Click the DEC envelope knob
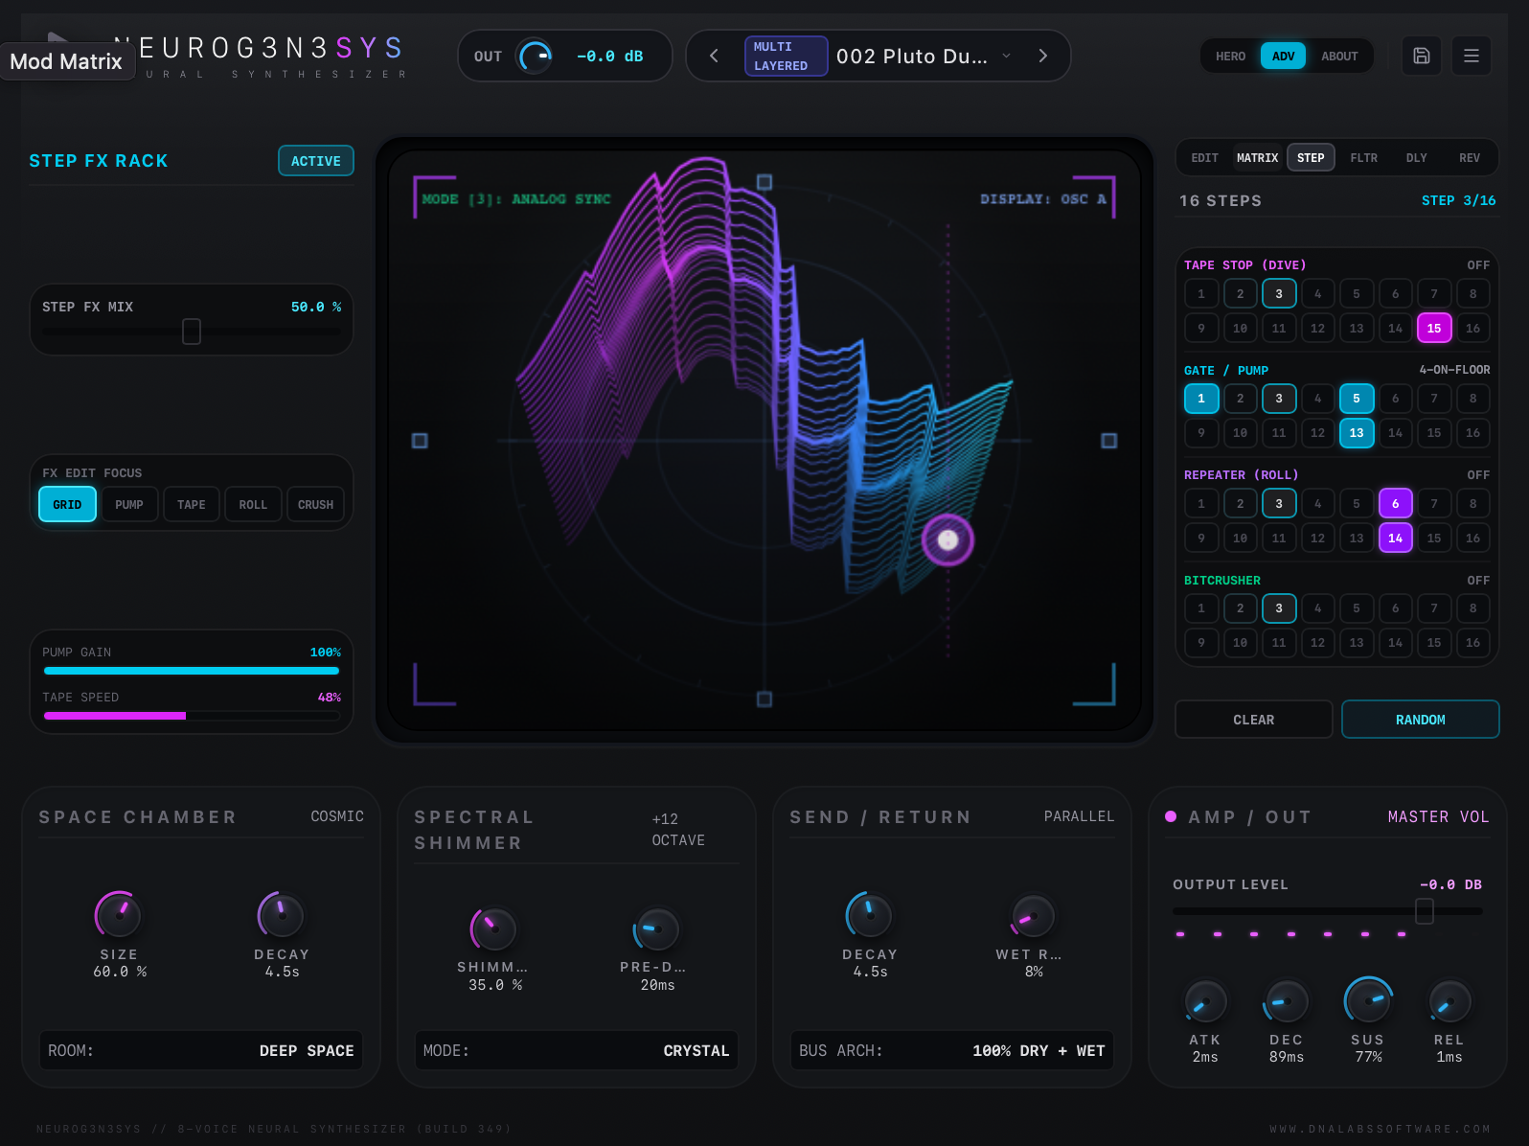The height and width of the screenshot is (1146, 1529). click(x=1286, y=1001)
